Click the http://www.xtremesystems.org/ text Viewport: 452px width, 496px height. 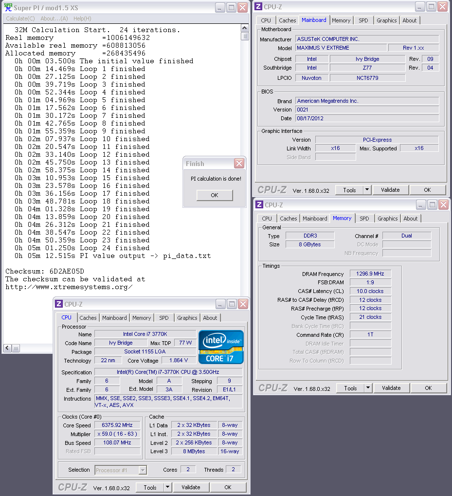point(69,287)
